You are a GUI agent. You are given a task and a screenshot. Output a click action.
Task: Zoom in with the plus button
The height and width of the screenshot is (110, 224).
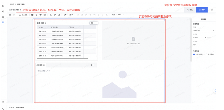coord(123,15)
